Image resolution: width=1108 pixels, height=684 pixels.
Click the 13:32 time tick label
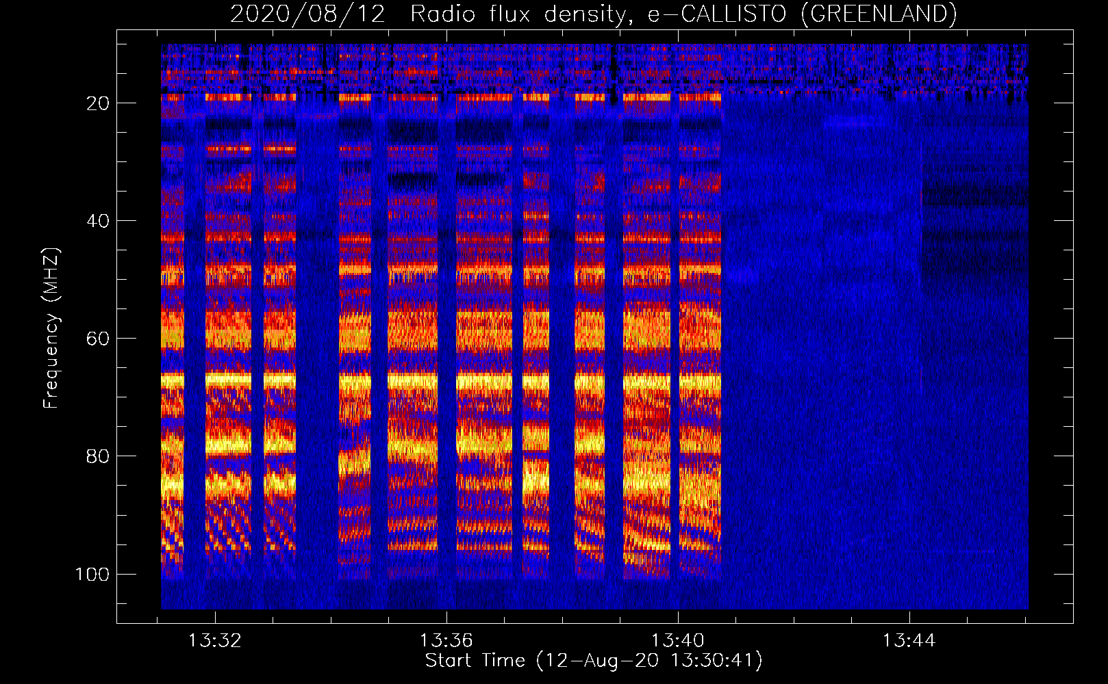click(x=215, y=641)
